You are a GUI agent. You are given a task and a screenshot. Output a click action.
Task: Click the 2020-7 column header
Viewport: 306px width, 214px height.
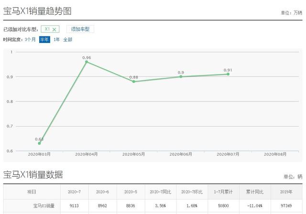74,192
